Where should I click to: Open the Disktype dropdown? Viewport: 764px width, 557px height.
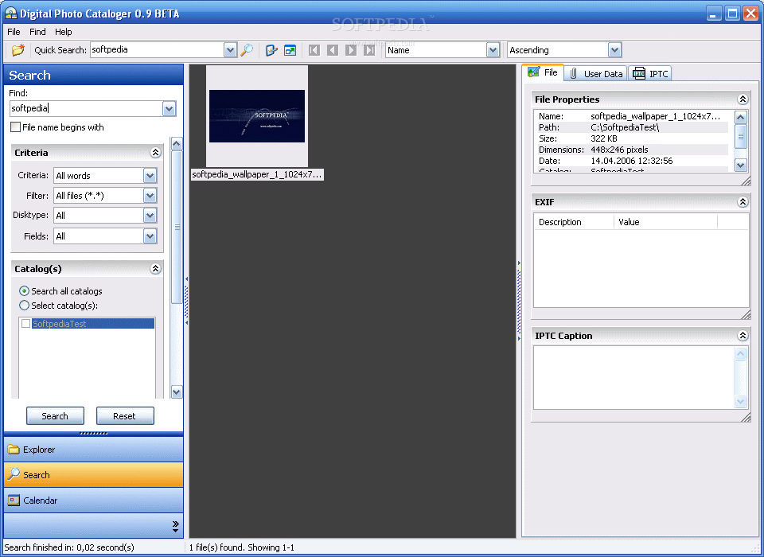[150, 216]
